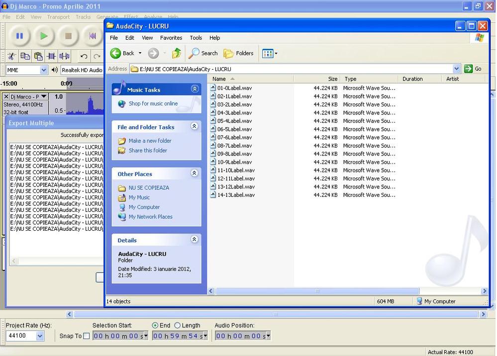Go up one folder level in Explorer
Image resolution: width=497 pixels, height=356 pixels.
177,53
